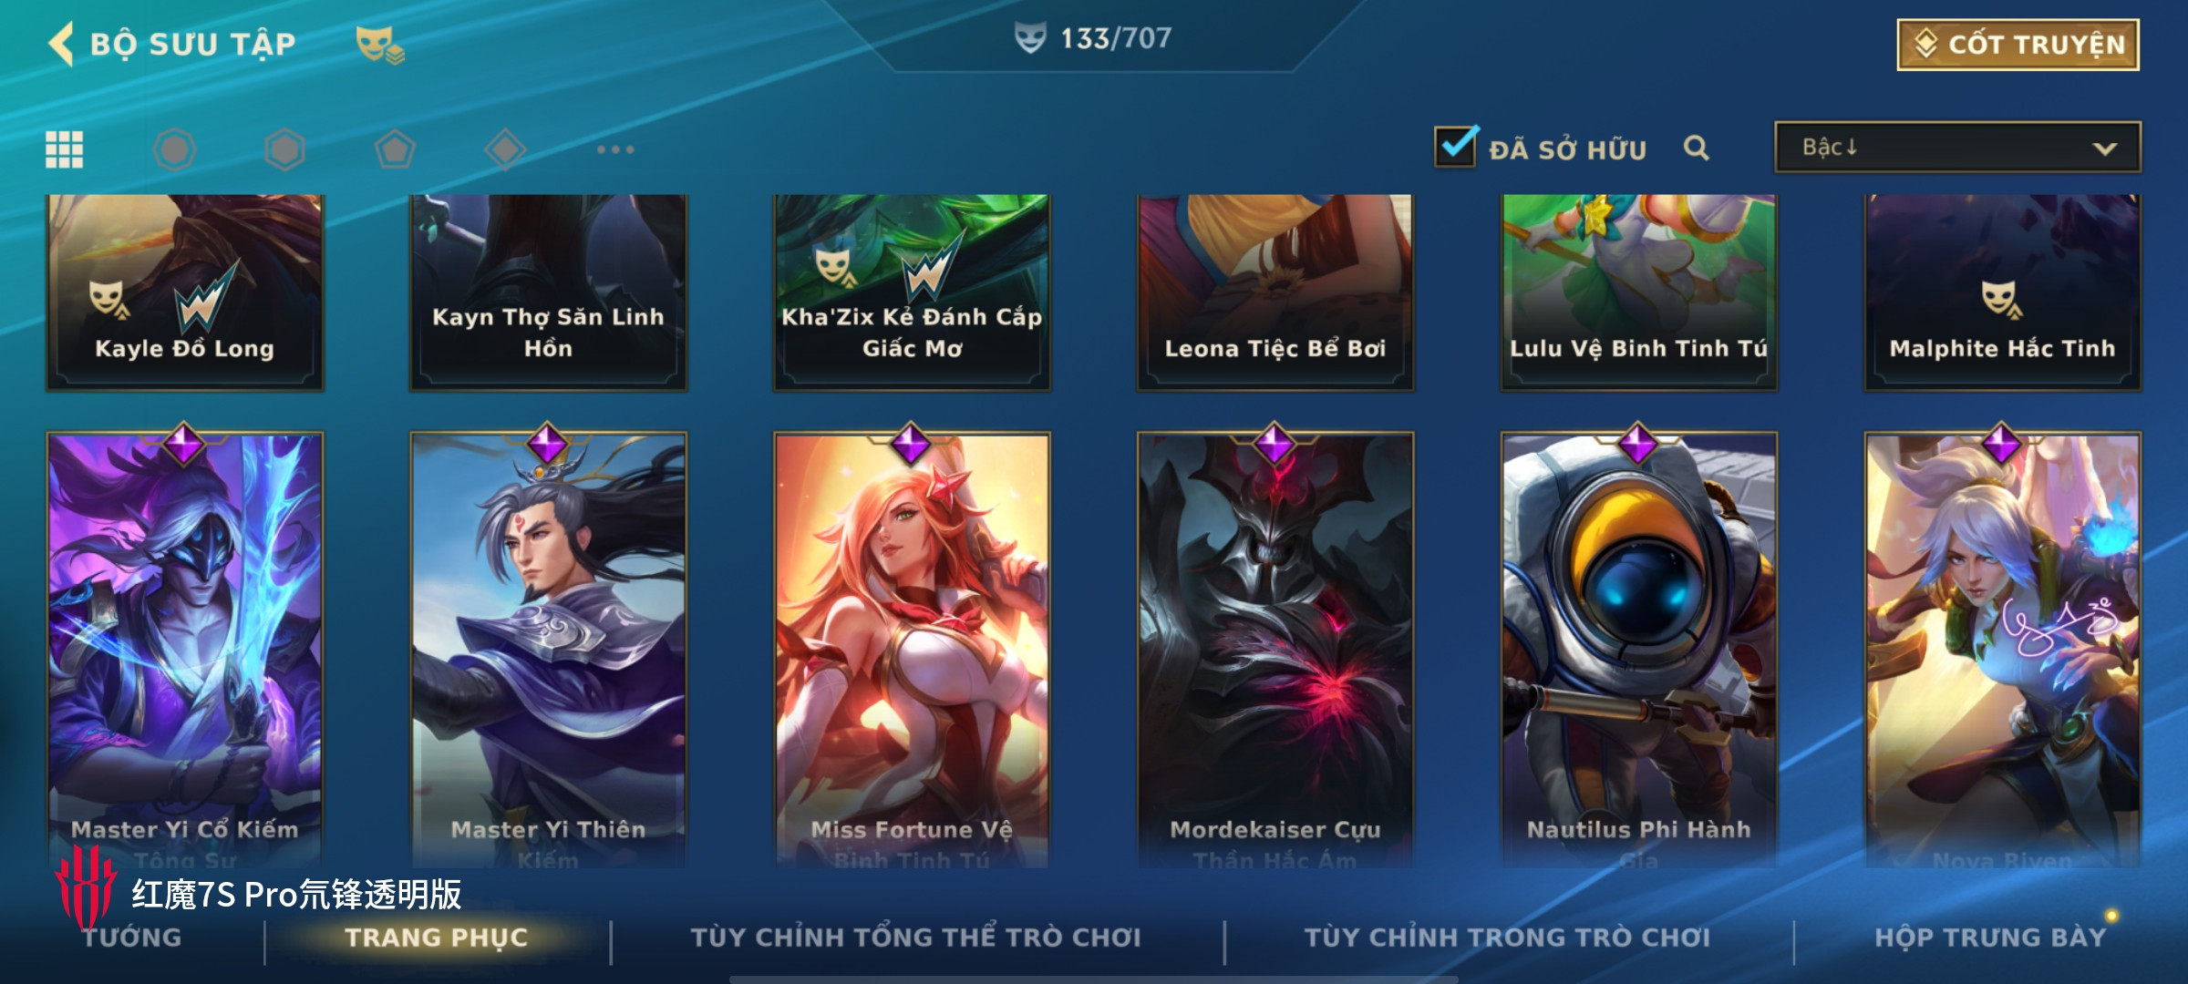Open Tùy Chỉnh Trong Trò Chơi tab
The height and width of the screenshot is (984, 2188).
pyautogui.click(x=1507, y=938)
